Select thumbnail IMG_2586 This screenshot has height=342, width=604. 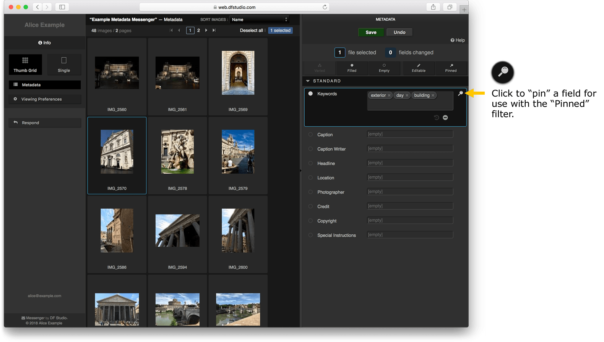[117, 234]
